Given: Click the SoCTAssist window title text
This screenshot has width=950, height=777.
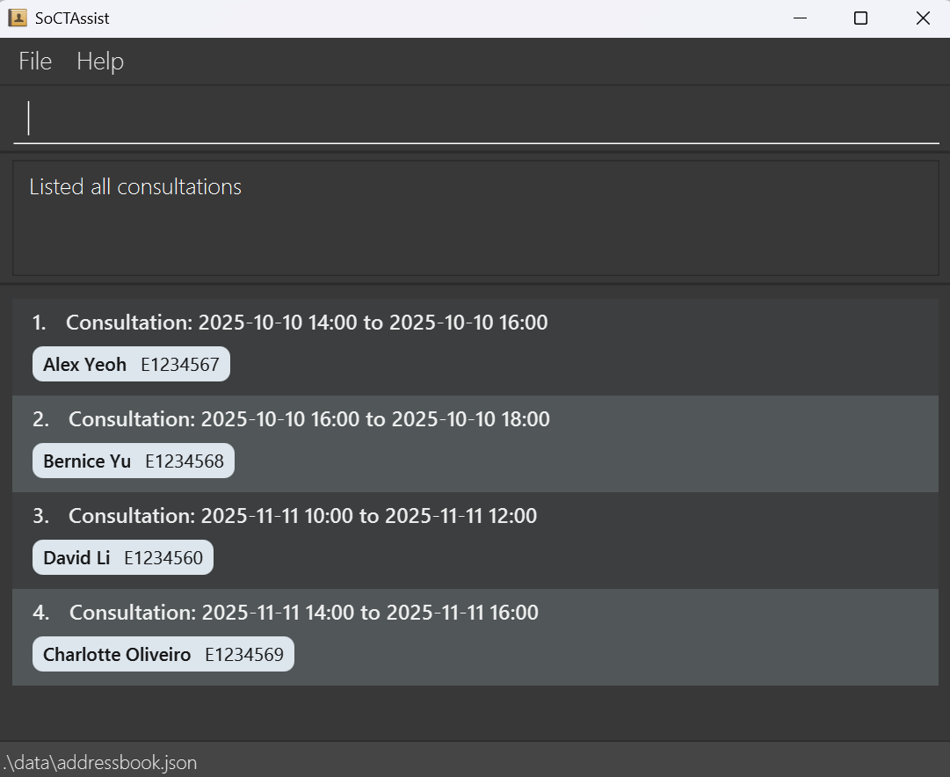Looking at the screenshot, I should 72,18.
